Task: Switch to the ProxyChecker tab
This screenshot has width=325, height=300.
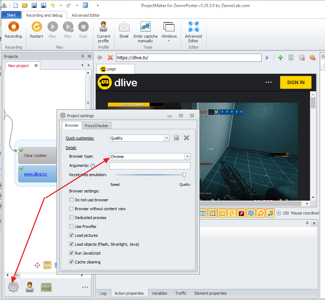Action: tap(96, 125)
